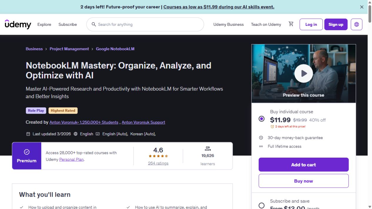Click the lifetime access infinity icon
This screenshot has height=209, width=372.
(261, 146)
